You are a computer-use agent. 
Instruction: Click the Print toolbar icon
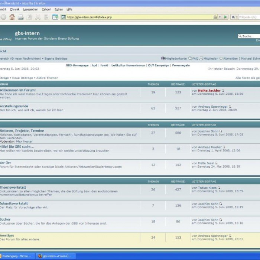(21, 17)
